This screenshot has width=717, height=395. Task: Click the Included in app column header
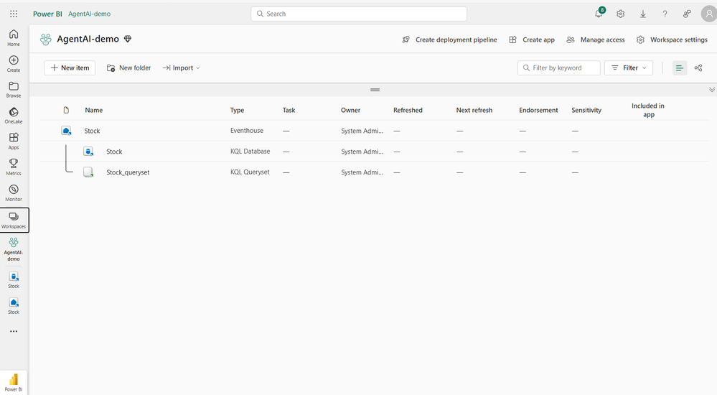point(648,111)
